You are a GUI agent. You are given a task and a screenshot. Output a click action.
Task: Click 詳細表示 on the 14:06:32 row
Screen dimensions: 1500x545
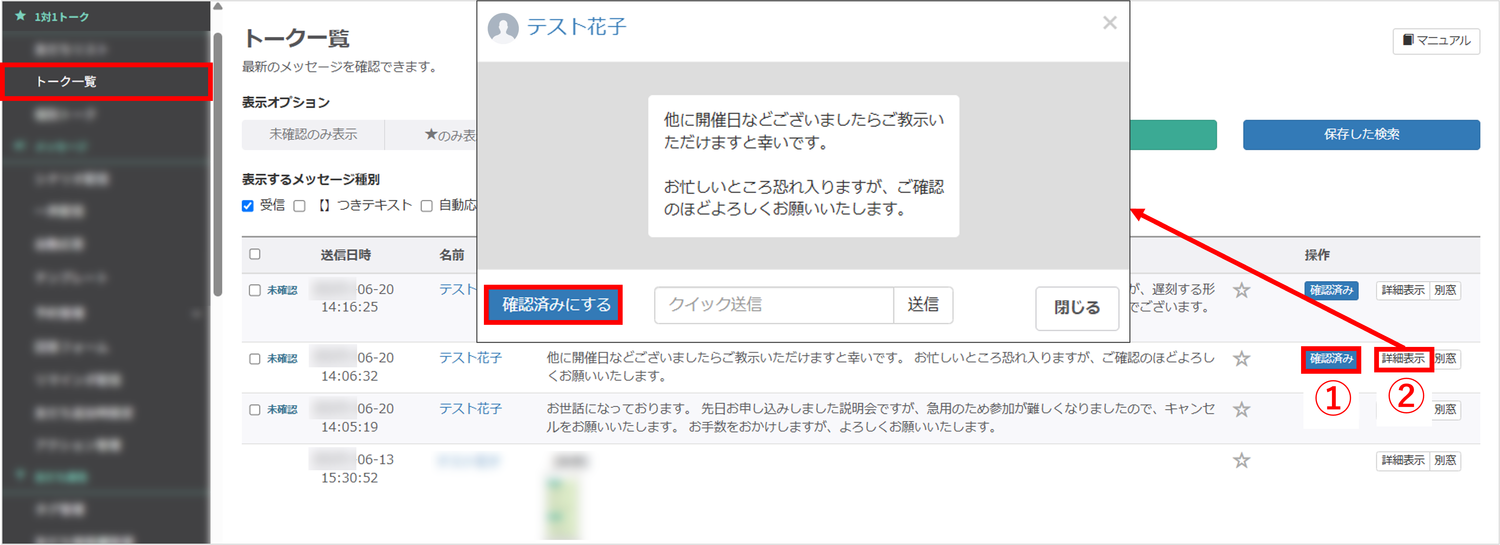(x=1403, y=359)
